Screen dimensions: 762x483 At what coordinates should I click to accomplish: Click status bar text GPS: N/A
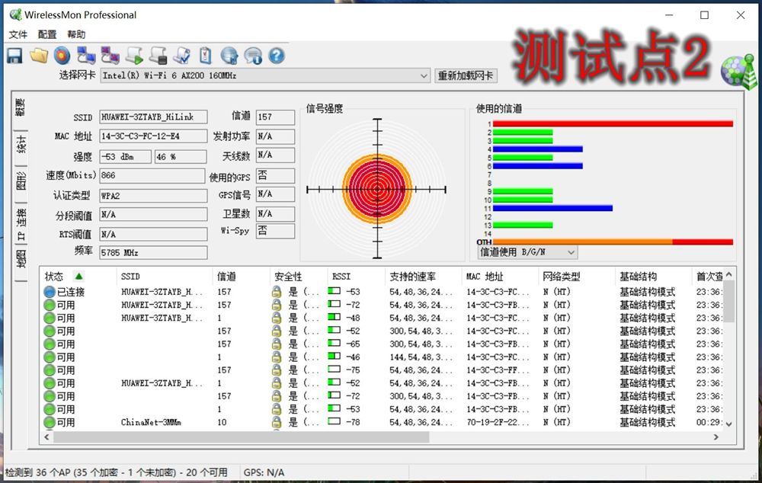pyautogui.click(x=264, y=472)
